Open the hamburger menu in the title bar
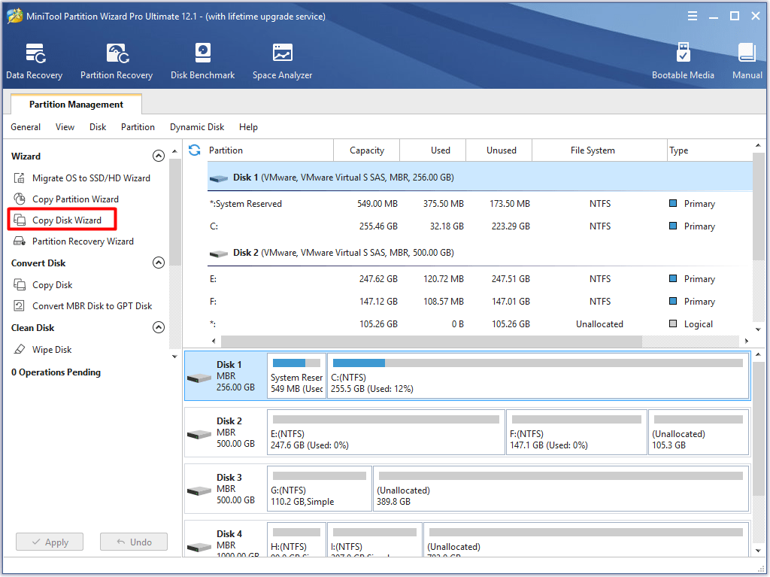770x577 pixels. pyautogui.click(x=692, y=15)
